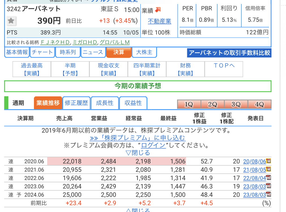Switch to 修正履歴 tab
Image resolution: width=286 pixels, height=212 pixels.
[x=76, y=103]
